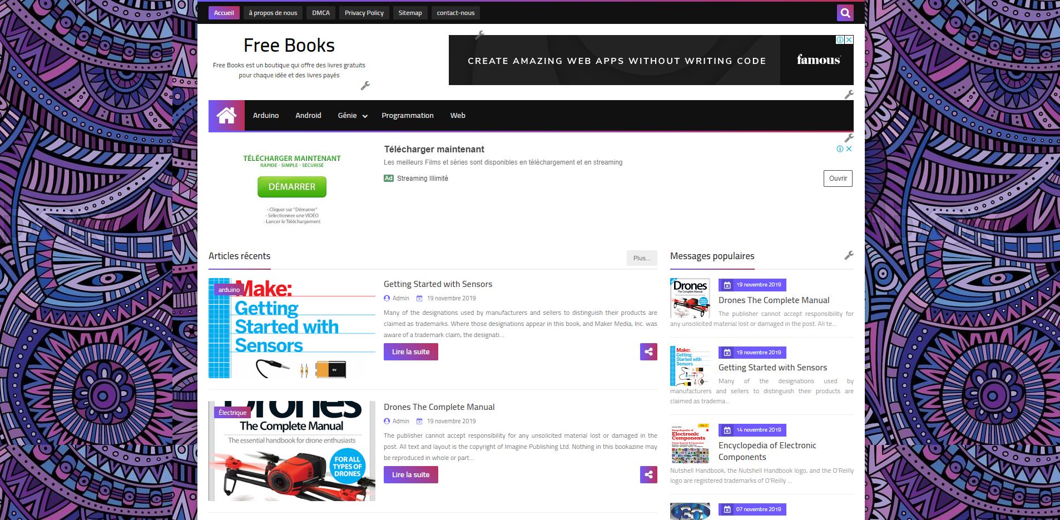1060x520 pixels.
Task: Click the Ouvrir button on the ad
Action: click(838, 178)
